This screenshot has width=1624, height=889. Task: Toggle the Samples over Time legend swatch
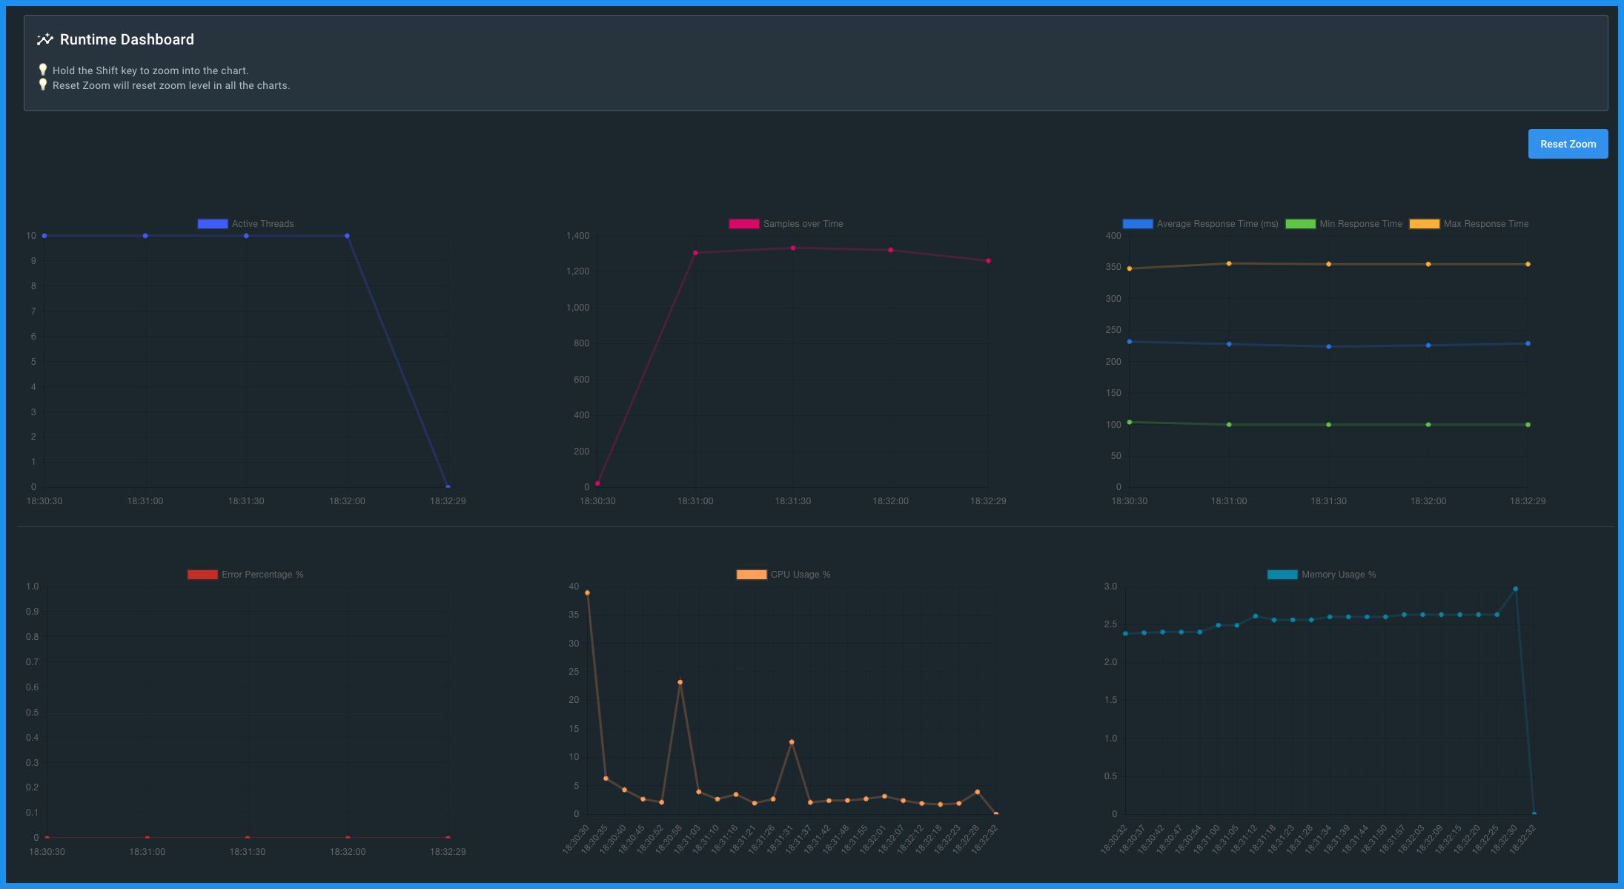(x=743, y=224)
